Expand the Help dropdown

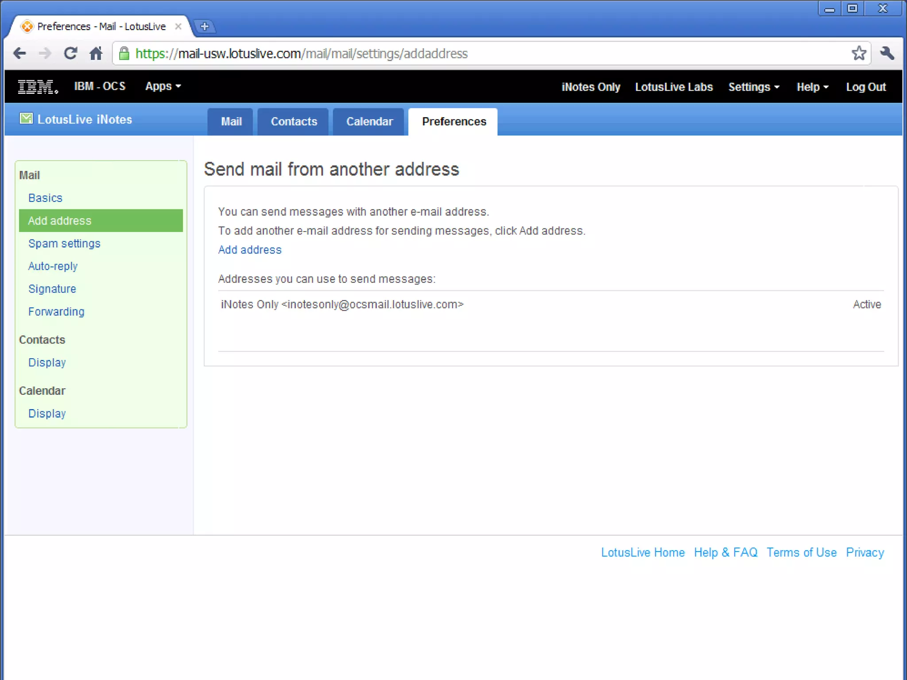812,87
